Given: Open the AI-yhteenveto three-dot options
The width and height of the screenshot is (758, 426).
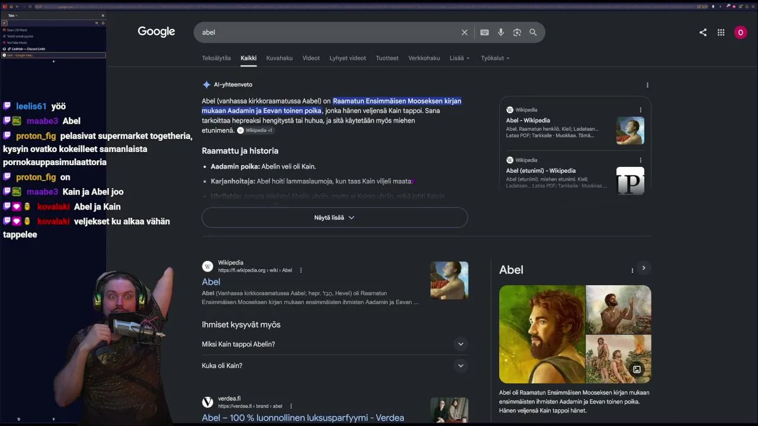Looking at the screenshot, I should [x=647, y=85].
